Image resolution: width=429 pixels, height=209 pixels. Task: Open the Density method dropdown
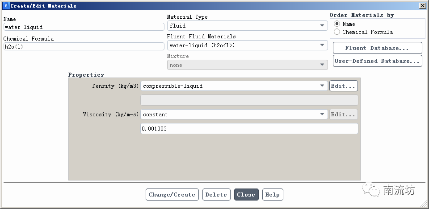(x=234, y=86)
